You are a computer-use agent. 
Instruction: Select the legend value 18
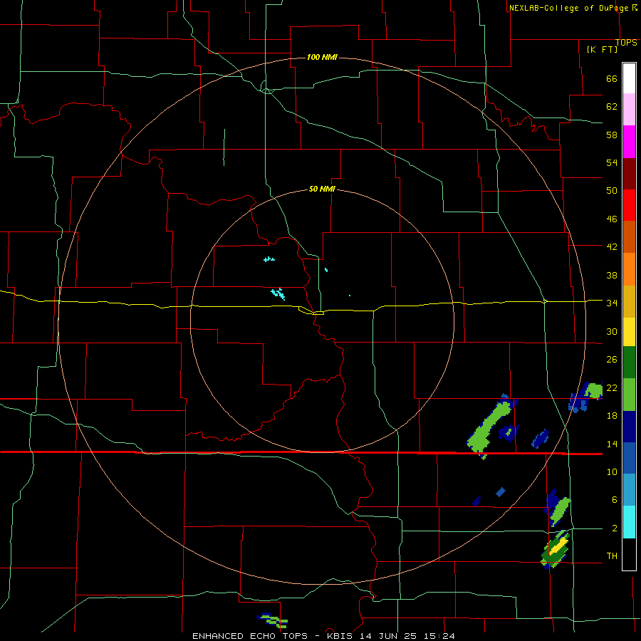[612, 416]
